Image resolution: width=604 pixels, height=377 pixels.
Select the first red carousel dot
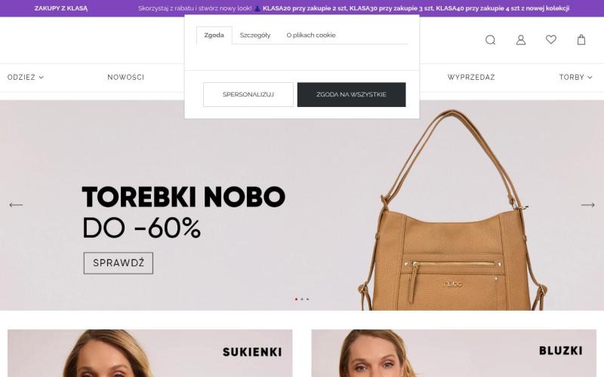[296, 299]
